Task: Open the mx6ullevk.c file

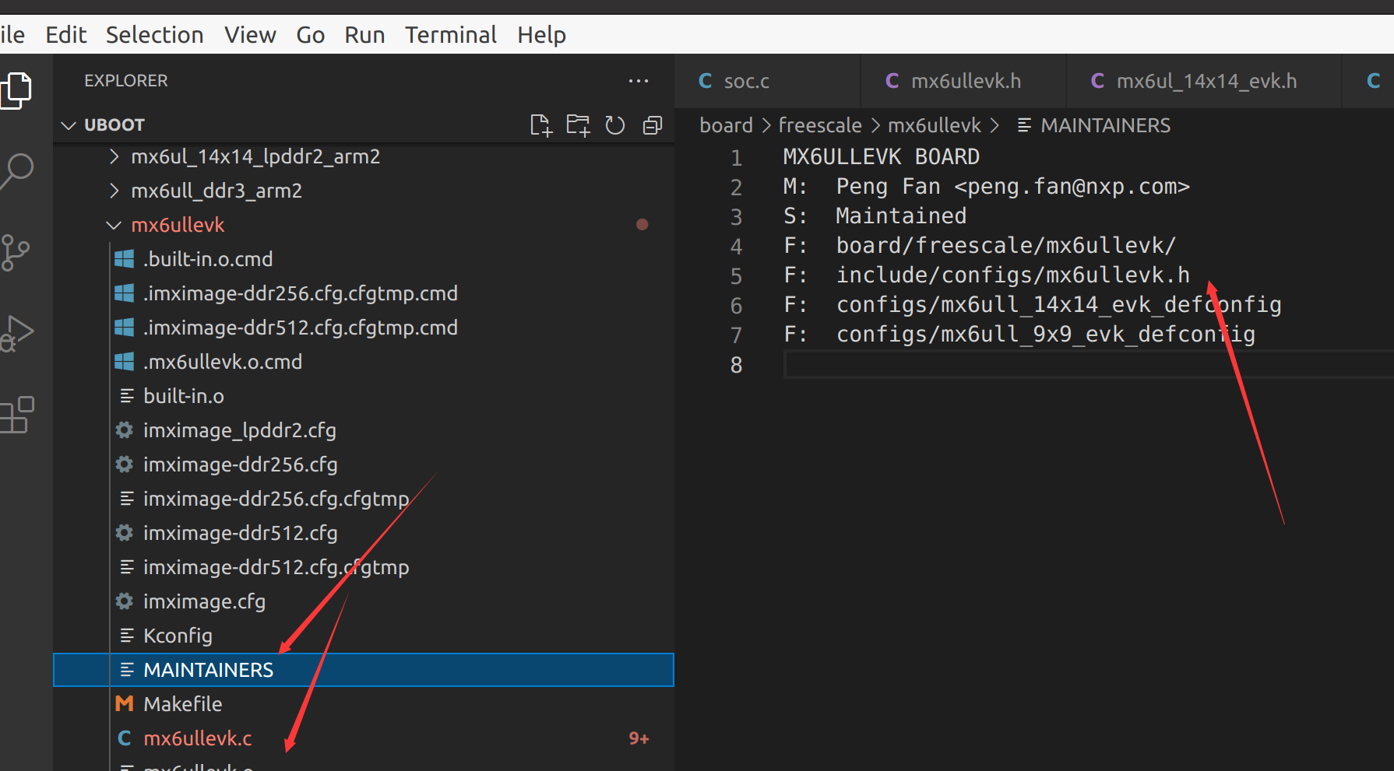Action: coord(198,738)
